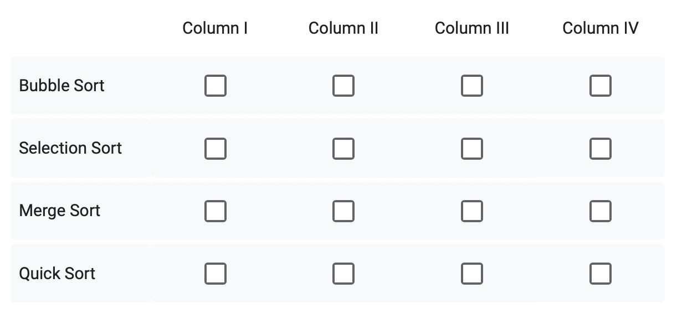Check Bubble Sort under Column II
The width and height of the screenshot is (677, 325).
343,86
